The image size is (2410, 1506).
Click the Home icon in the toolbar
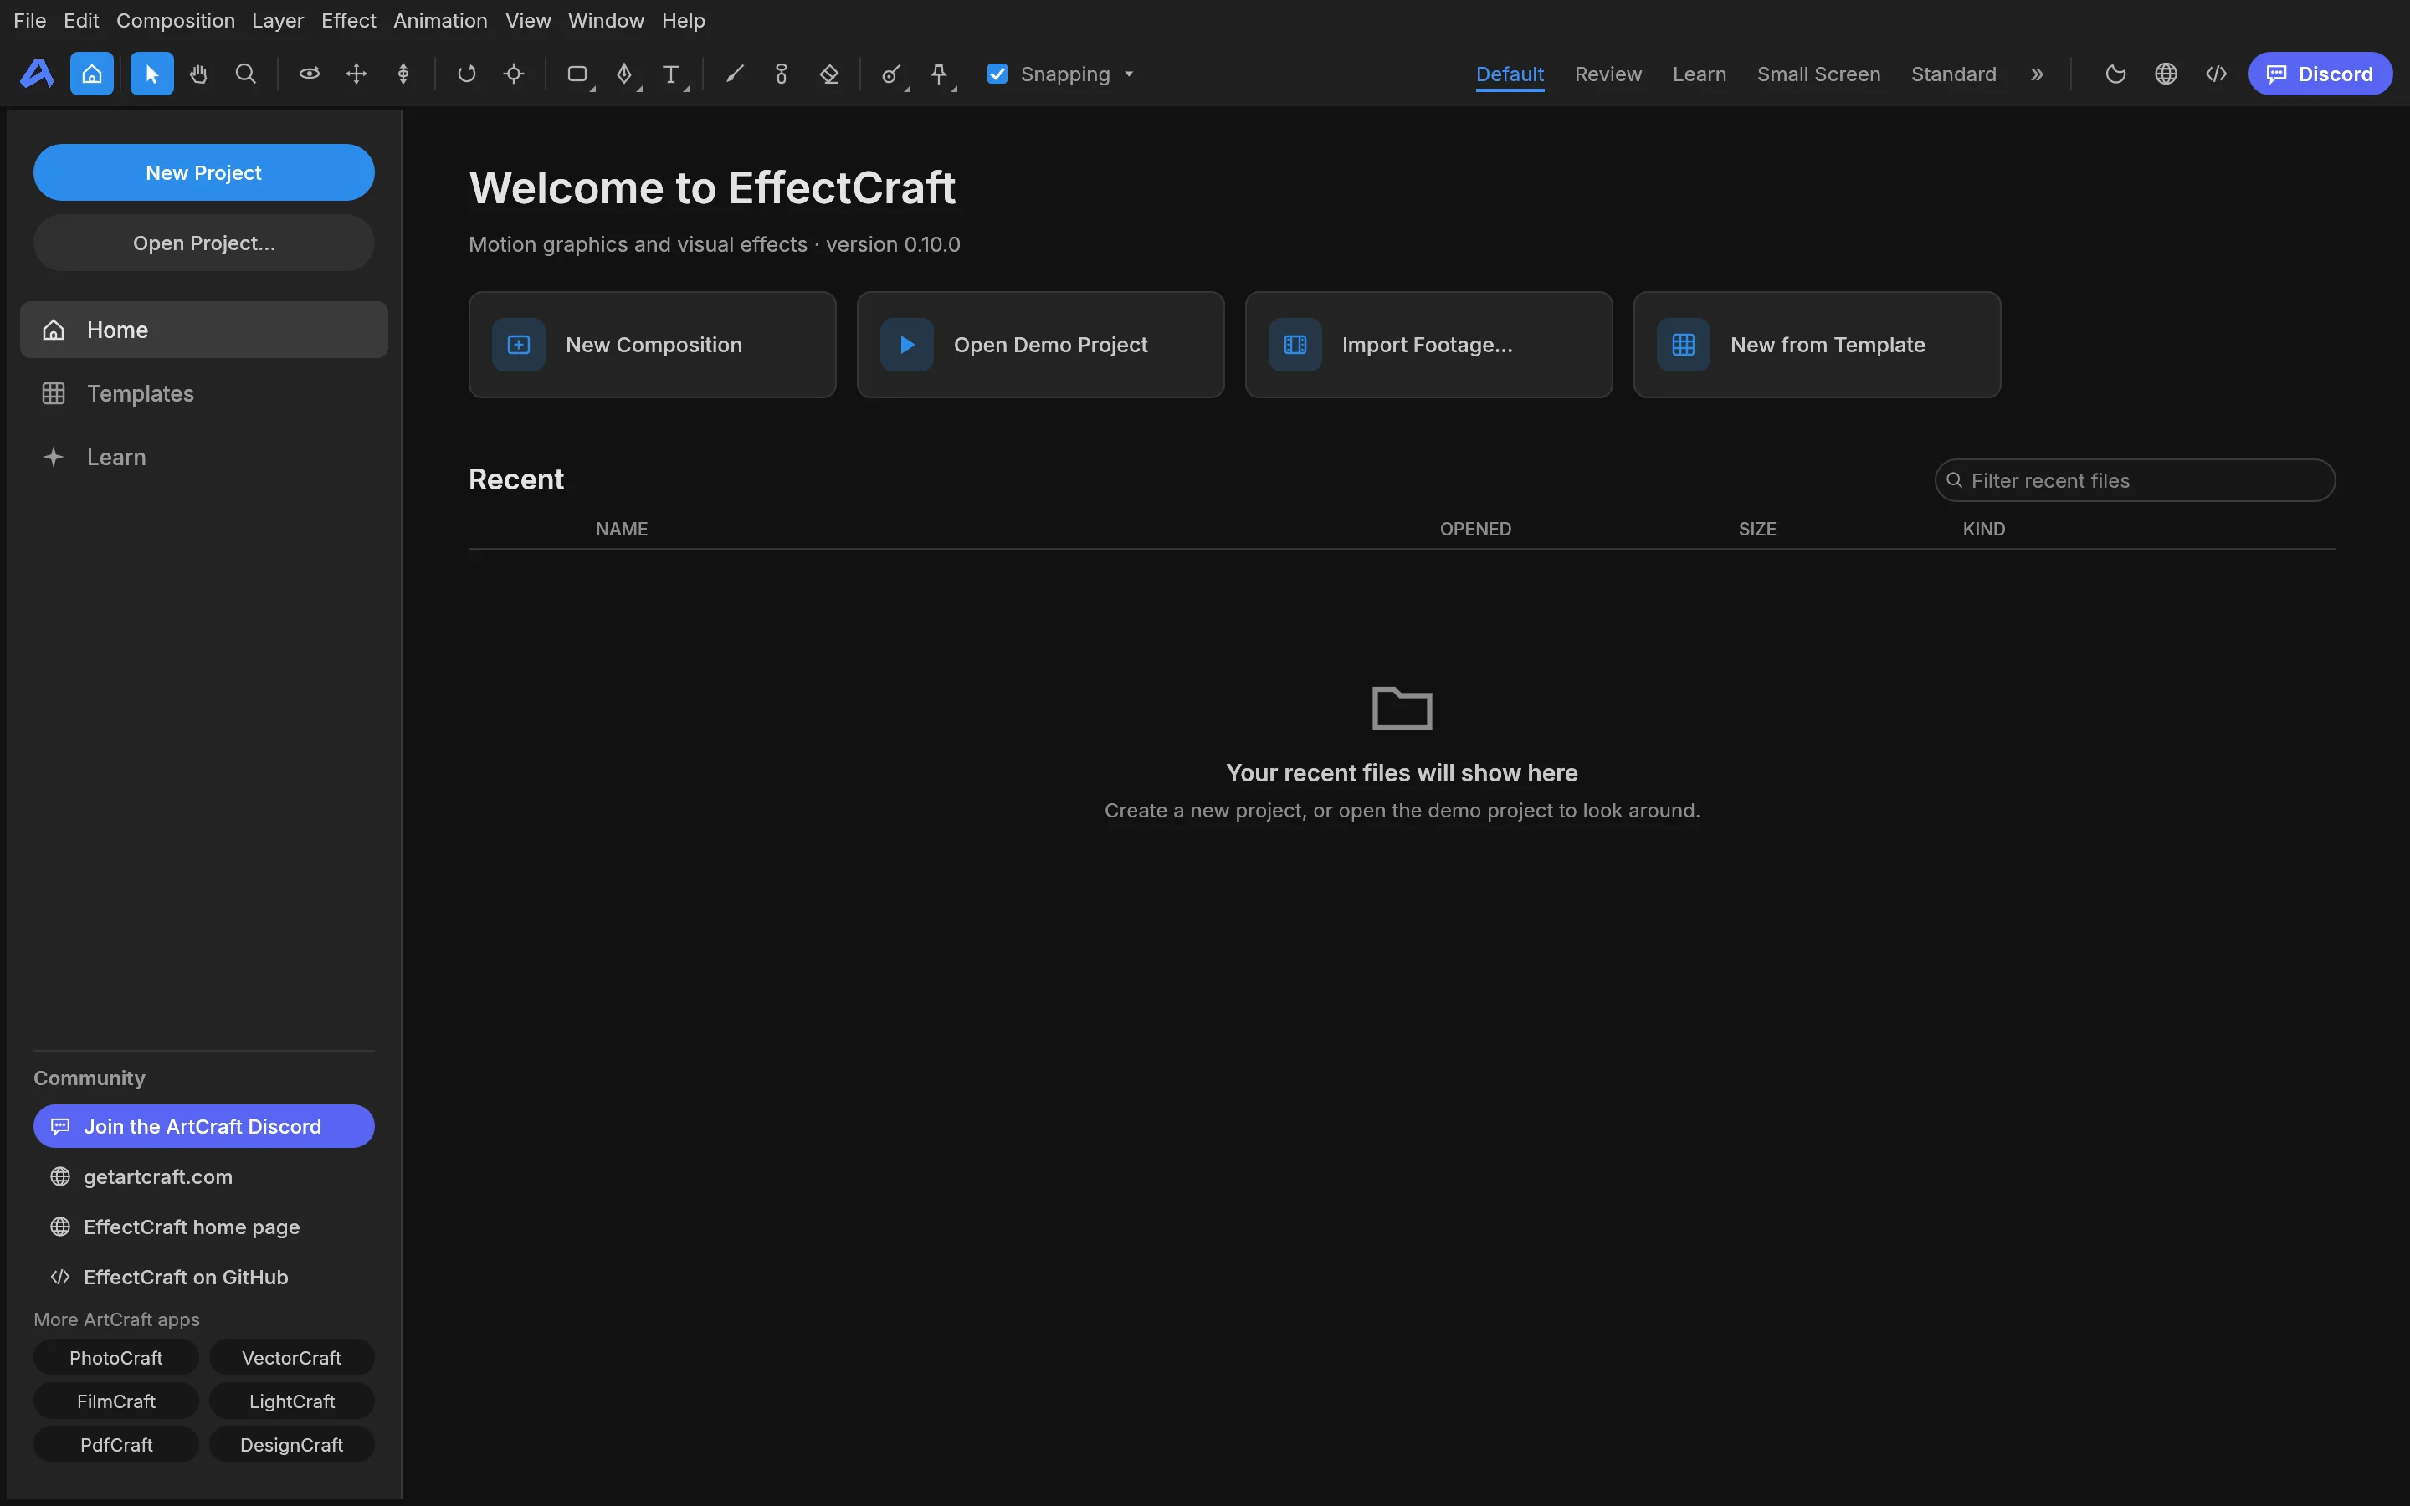91,74
